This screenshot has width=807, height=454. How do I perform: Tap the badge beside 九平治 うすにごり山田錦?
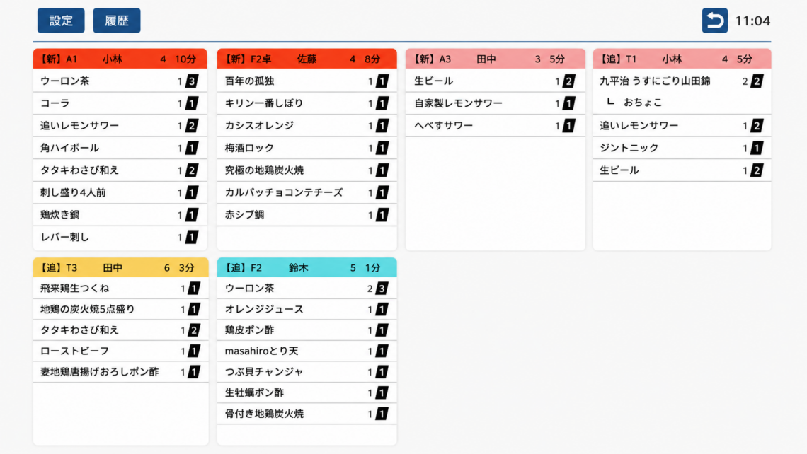pos(757,81)
